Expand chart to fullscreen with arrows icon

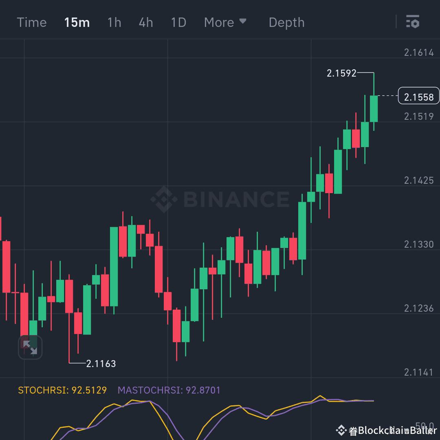coord(31,348)
